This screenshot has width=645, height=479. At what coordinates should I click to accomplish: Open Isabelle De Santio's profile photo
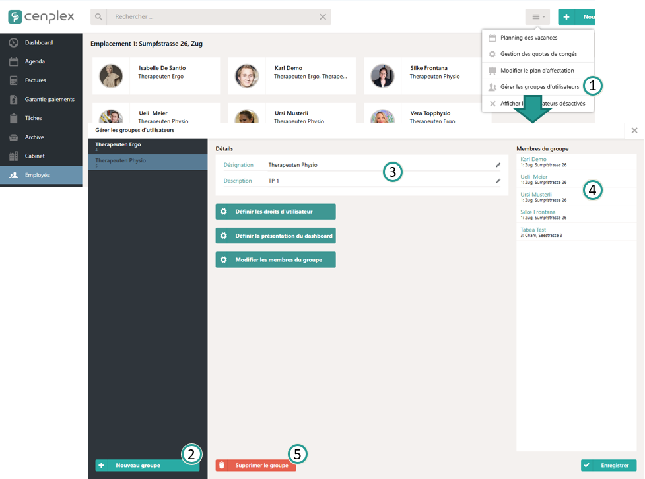[x=111, y=76]
